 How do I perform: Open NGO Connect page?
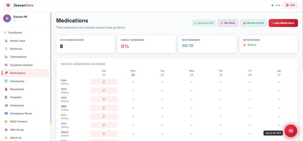click(25, 122)
